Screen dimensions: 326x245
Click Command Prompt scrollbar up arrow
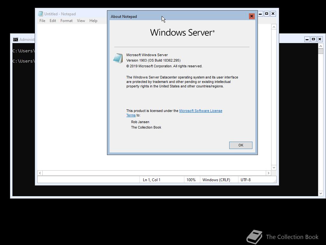click(x=321, y=46)
